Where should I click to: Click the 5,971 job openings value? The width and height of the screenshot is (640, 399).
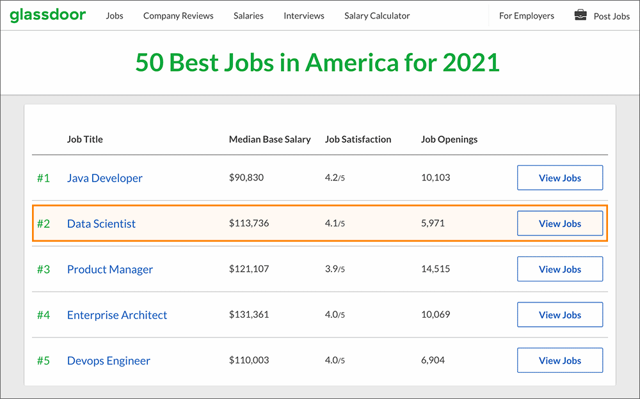[x=433, y=223]
